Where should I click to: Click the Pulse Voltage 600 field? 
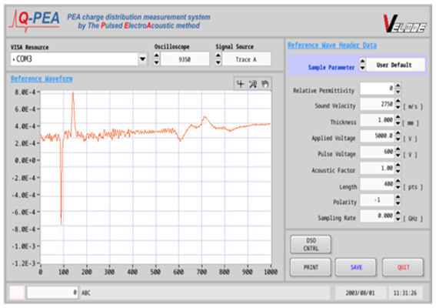coord(378,152)
